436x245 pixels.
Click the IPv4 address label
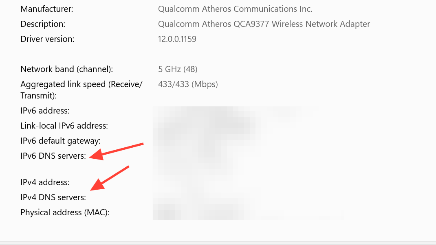pyautogui.click(x=45, y=182)
